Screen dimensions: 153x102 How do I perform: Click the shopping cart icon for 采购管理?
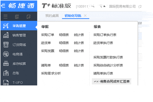point(6,26)
